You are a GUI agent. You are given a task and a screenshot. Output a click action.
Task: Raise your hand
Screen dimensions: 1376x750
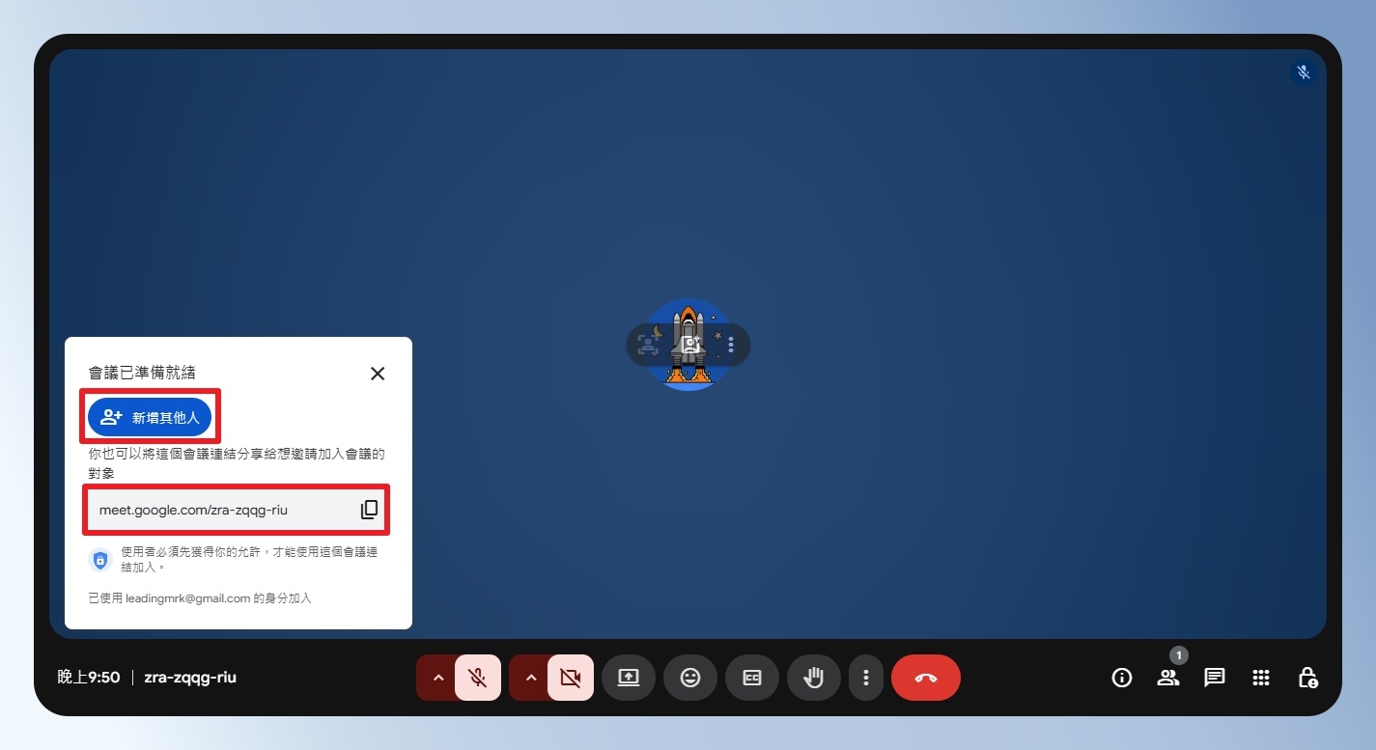point(814,678)
